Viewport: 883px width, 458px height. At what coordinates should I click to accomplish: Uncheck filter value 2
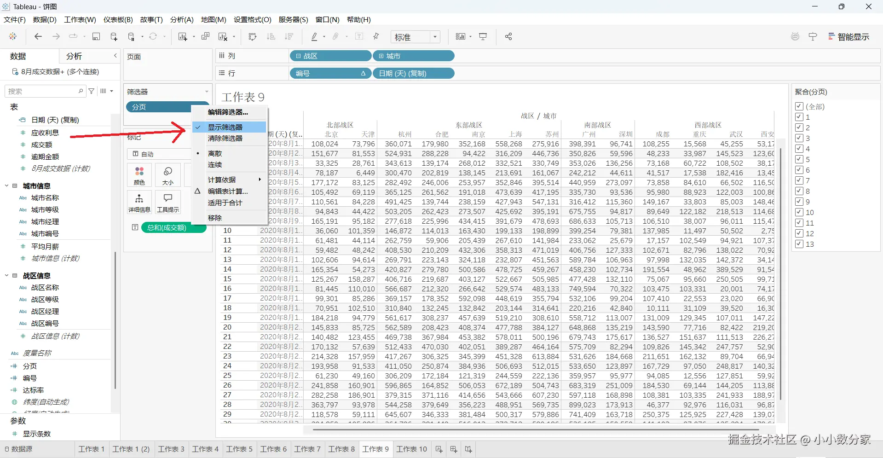tap(799, 128)
